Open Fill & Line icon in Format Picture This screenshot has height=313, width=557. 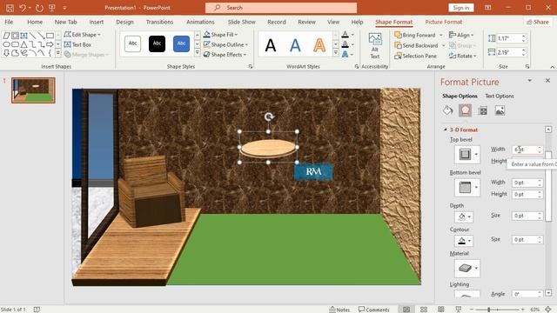click(447, 110)
